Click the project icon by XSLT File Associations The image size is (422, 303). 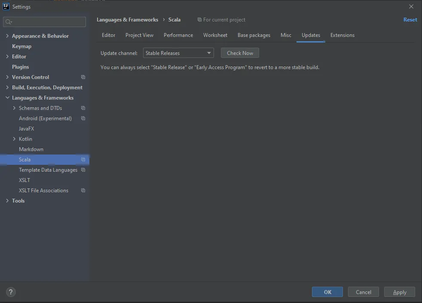83,191
